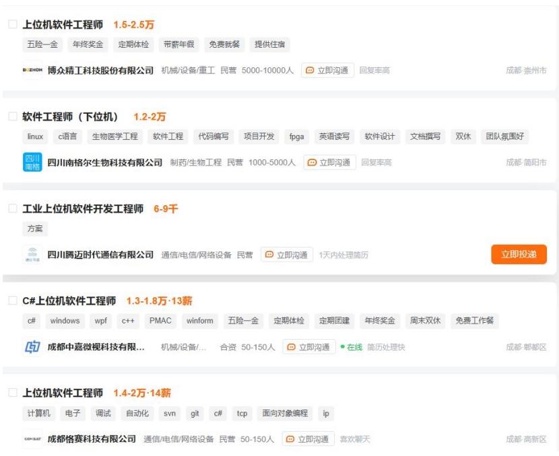Click the 四川南格尔 blue company logo
The height and width of the screenshot is (456, 559).
(x=32, y=162)
